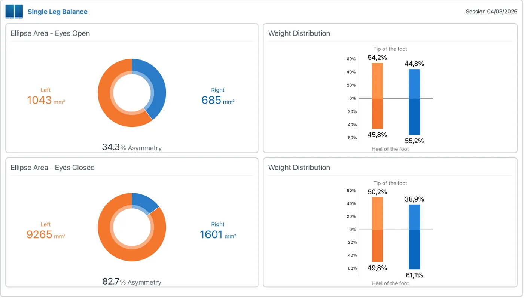524x298 pixels.
Task: Click the 34.3% Asymmetry readout
Action: 132,147
